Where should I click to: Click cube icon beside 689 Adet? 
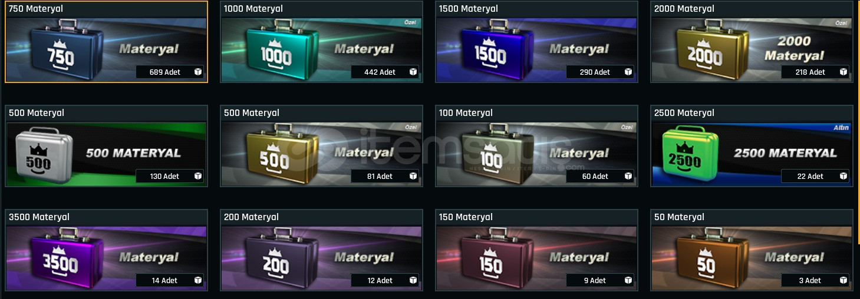point(197,72)
